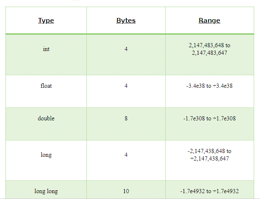Click the int bytes value 4
The image size is (260, 199).
tap(126, 49)
